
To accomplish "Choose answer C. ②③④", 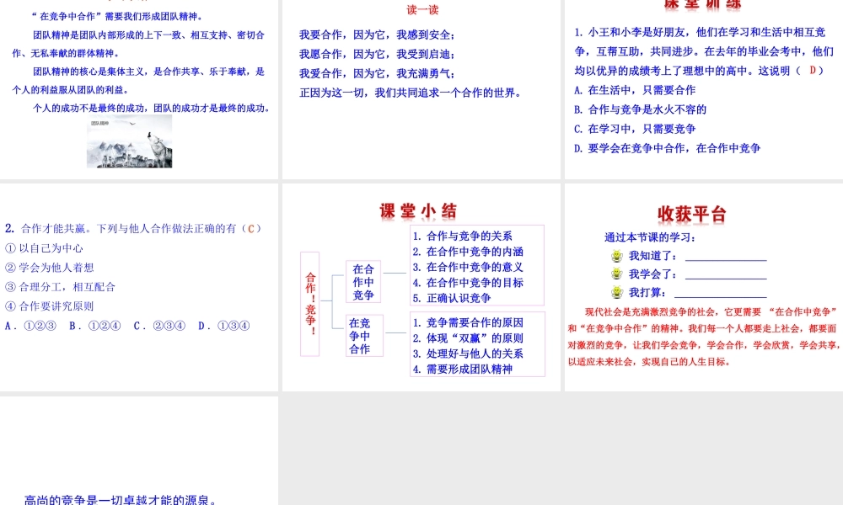I will 159,326.
